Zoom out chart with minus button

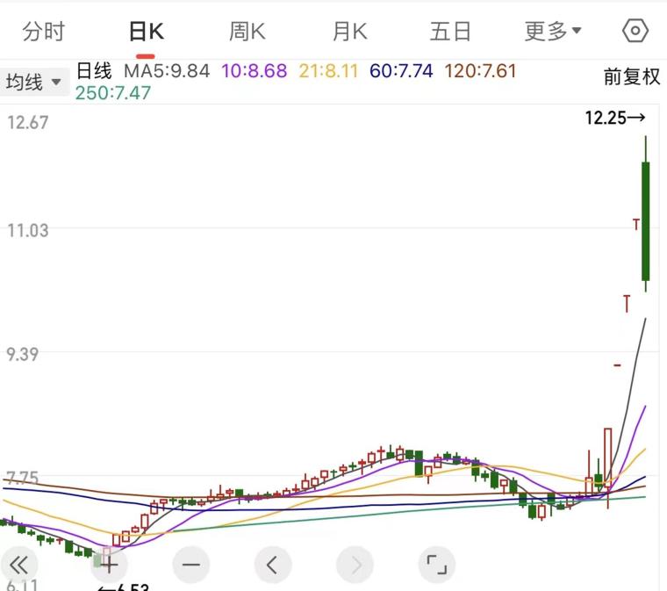[191, 566]
